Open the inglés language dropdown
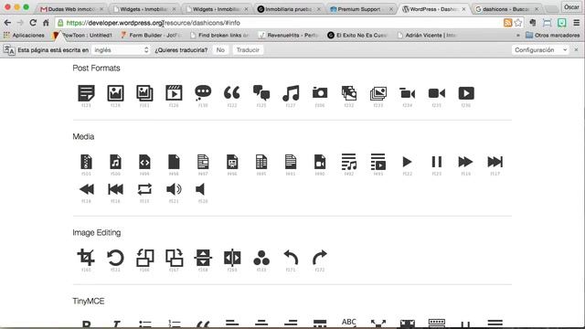The height and width of the screenshot is (329, 585). 121,50
